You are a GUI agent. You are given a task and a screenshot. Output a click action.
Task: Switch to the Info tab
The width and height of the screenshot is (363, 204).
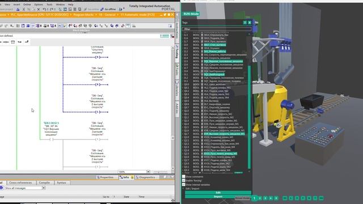click(x=126, y=177)
